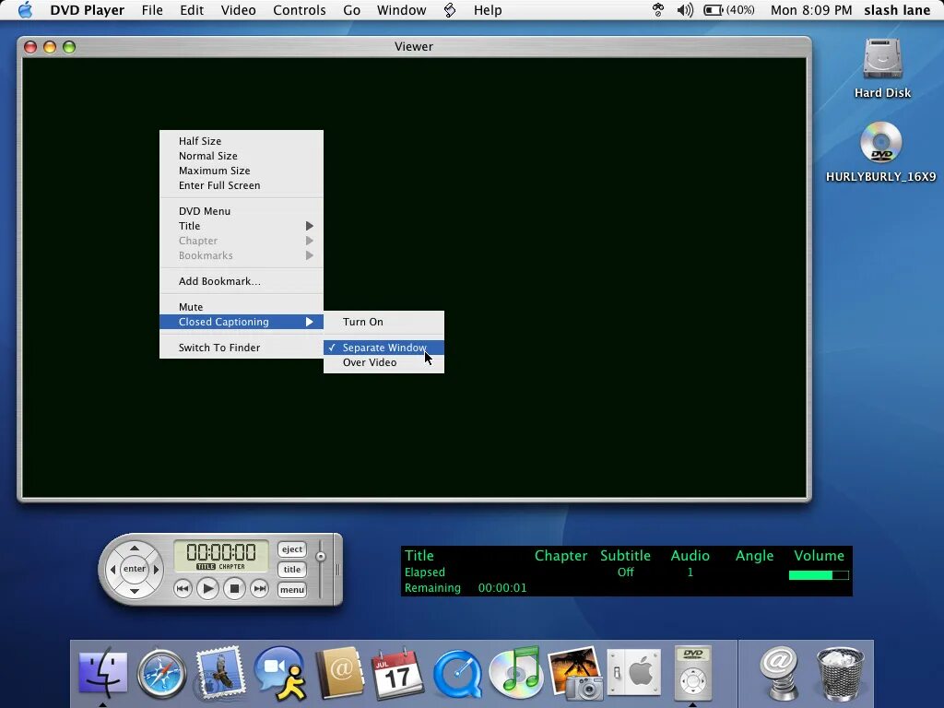The width and height of the screenshot is (944, 708).
Task: Open the Window menu
Action: tap(402, 10)
